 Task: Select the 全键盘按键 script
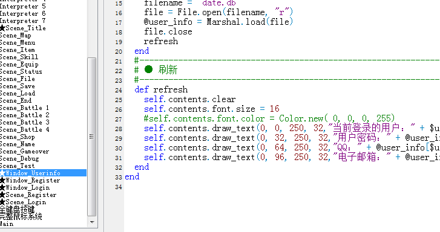18,209
